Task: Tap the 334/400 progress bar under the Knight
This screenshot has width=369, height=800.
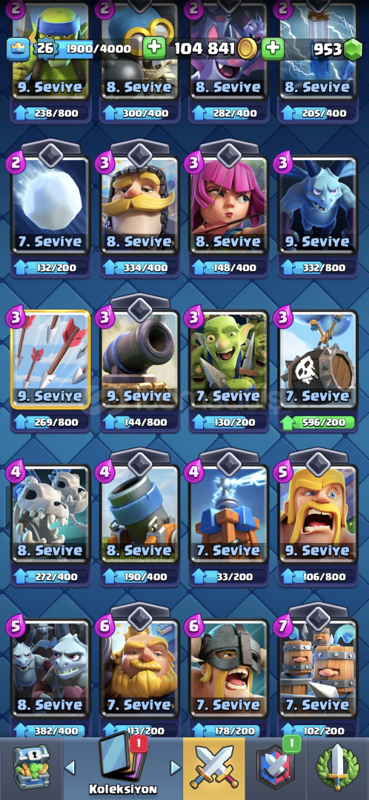Action: pos(139,267)
